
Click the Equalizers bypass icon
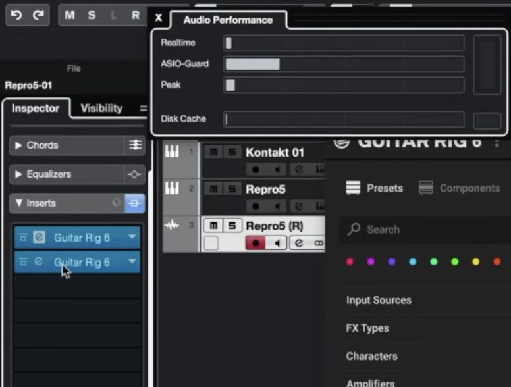click(x=134, y=174)
